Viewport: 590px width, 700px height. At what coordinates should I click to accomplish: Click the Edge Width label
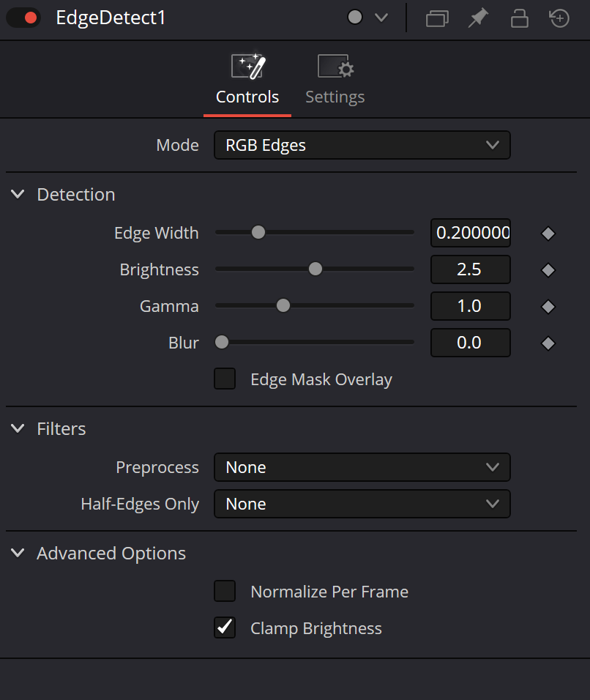pos(156,233)
